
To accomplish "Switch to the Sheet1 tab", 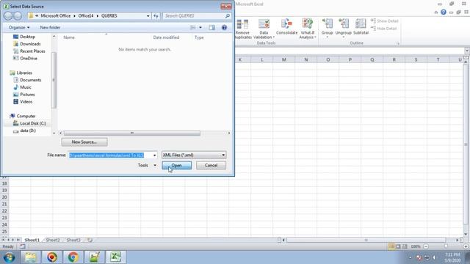I will [32, 240].
